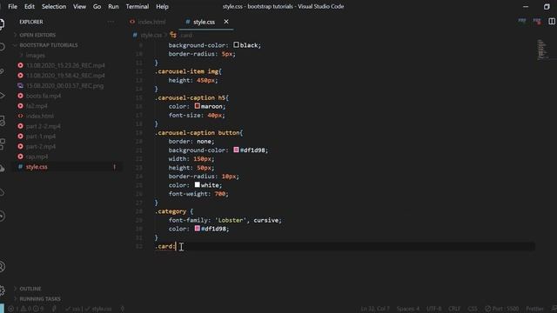557x313 pixels.
Task: Open the Extensions view icon
Action: (x=2, y=143)
